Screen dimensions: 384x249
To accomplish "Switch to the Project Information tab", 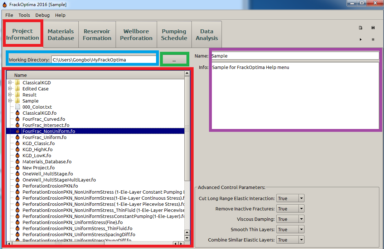I will pyautogui.click(x=23, y=34).
